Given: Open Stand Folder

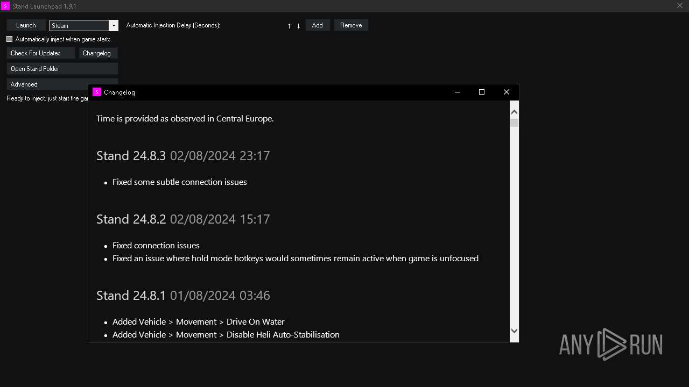Looking at the screenshot, I should [x=62, y=69].
